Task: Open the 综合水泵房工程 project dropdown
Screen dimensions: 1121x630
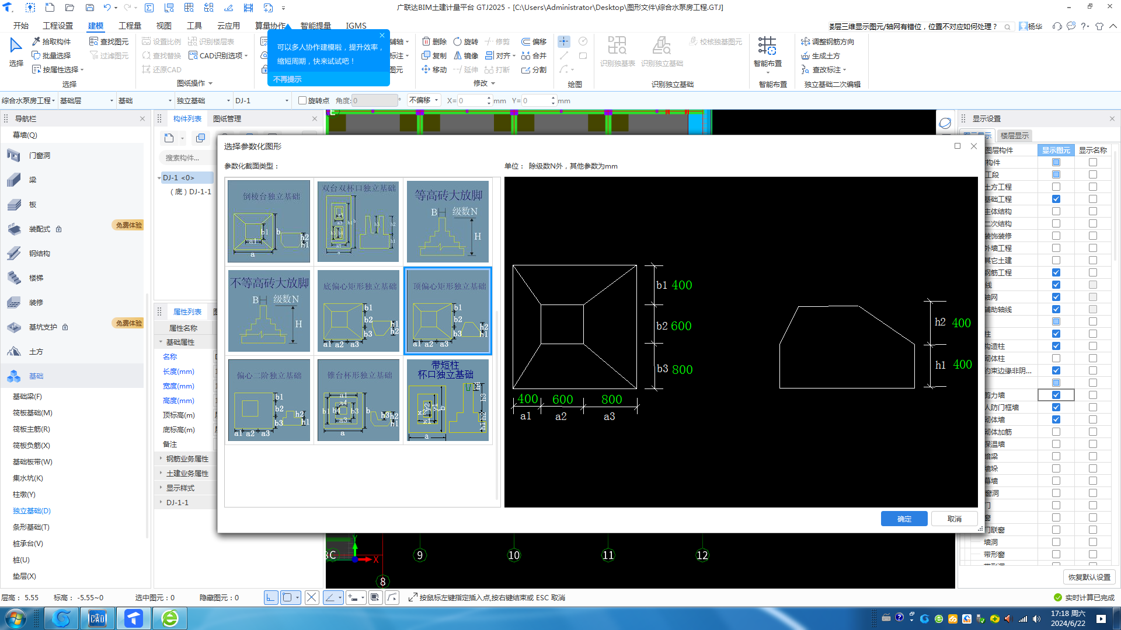Action: (x=29, y=100)
